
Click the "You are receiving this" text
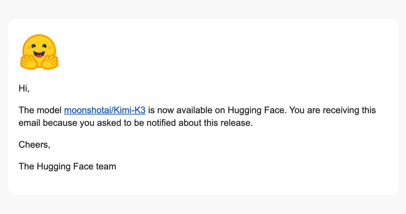(x=333, y=111)
